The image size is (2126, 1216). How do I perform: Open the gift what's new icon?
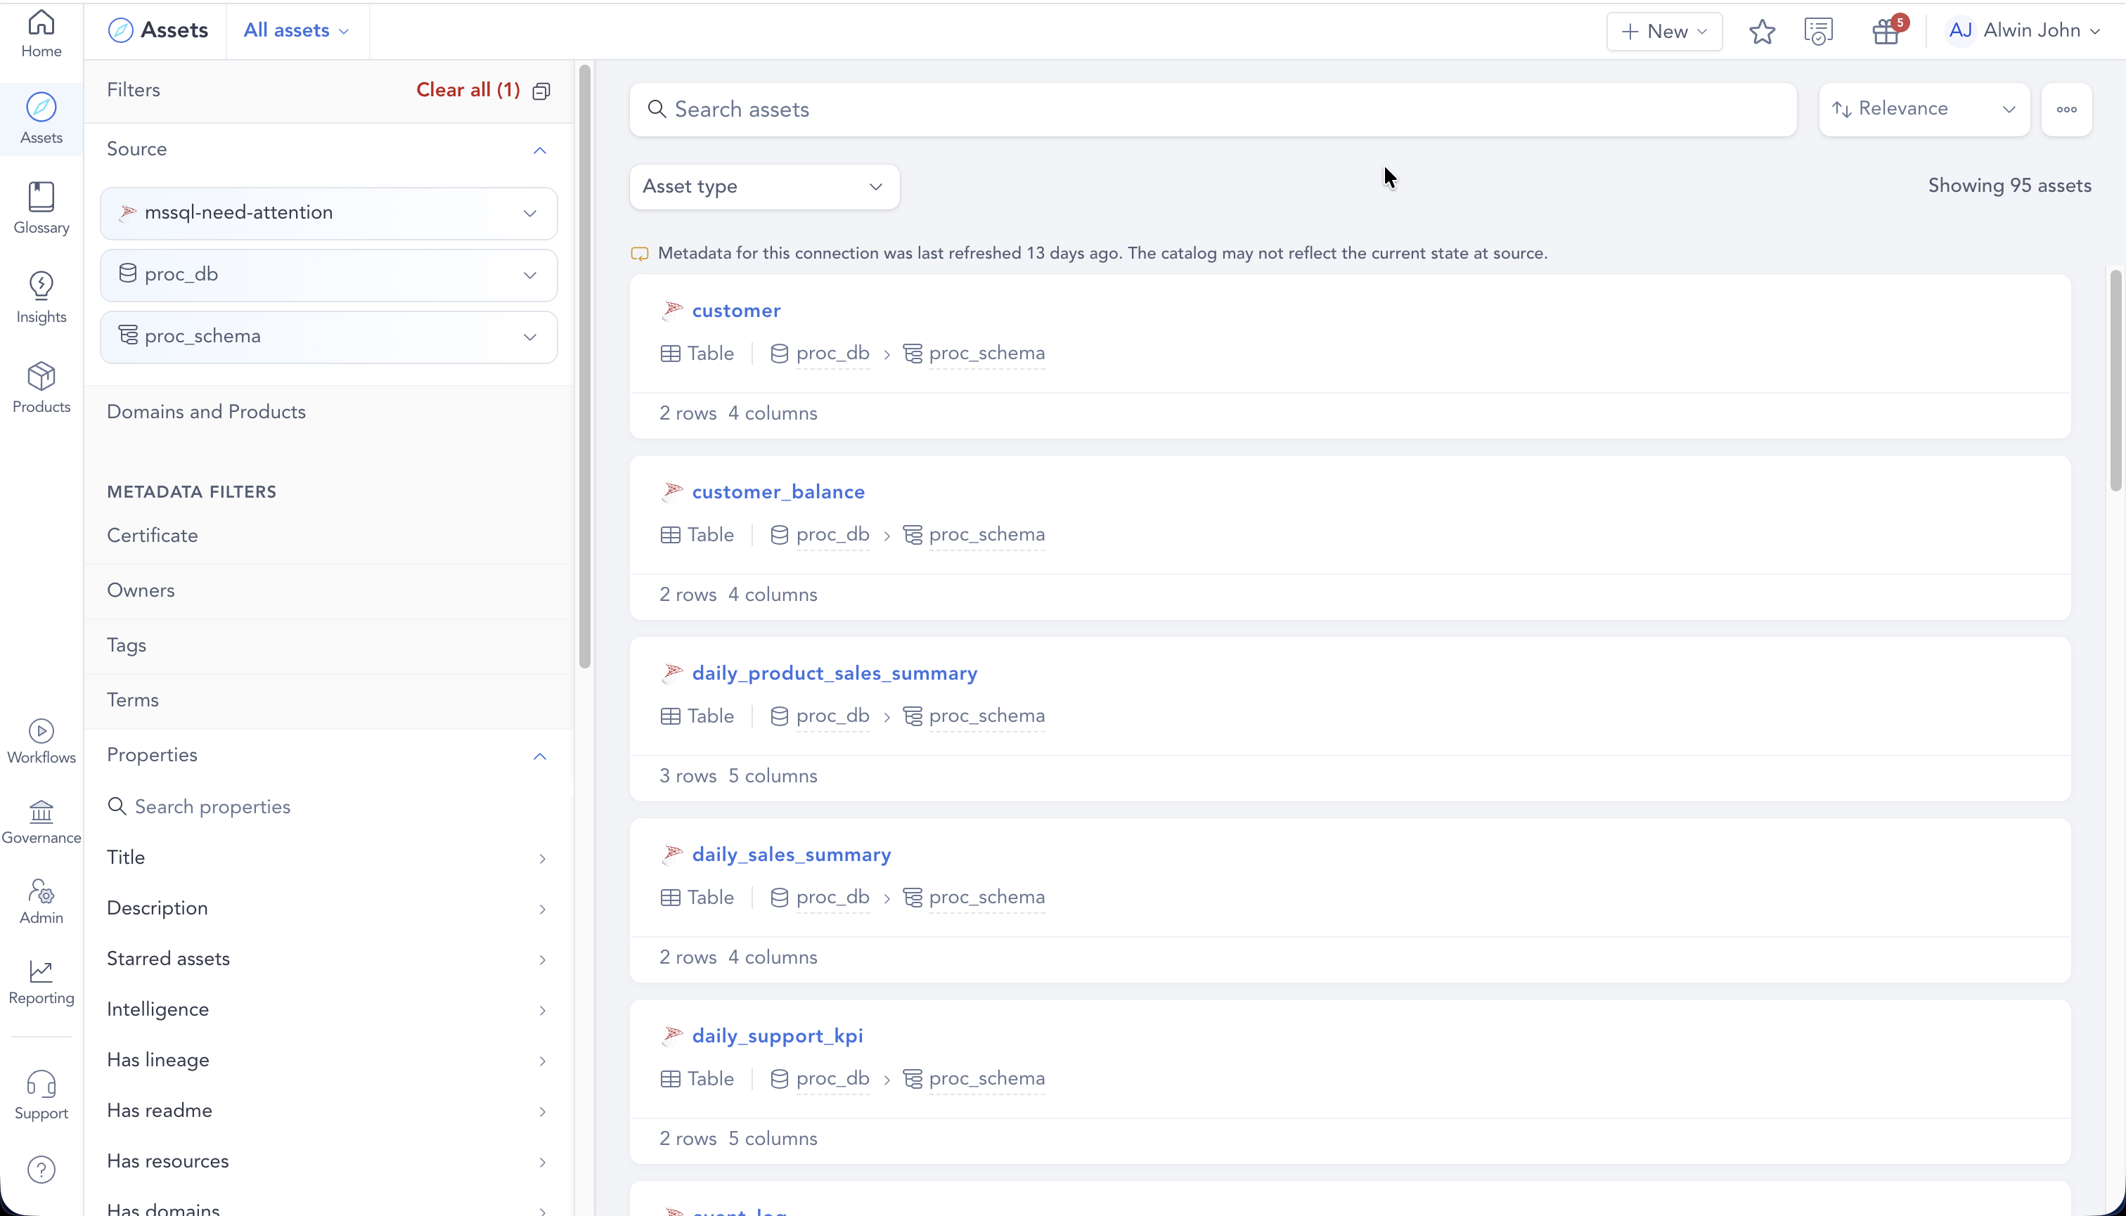click(1886, 32)
